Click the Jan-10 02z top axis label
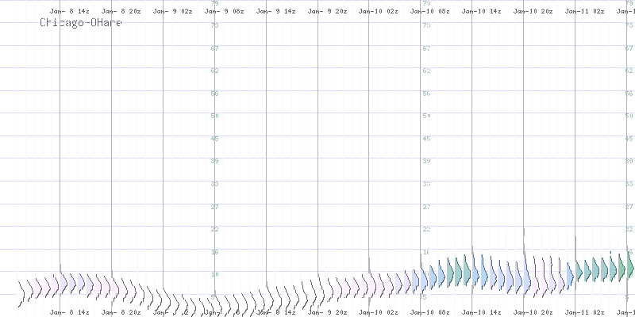Viewport: 635px width, 317px height. [379, 13]
